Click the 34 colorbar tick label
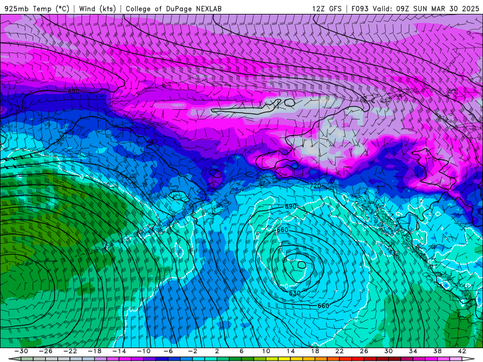Viewport: 483px width, 362px height. (413, 351)
